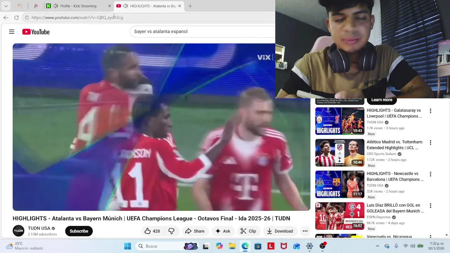Open the YouTube hamburger guide menu
The height and width of the screenshot is (253, 450).
click(x=12, y=32)
